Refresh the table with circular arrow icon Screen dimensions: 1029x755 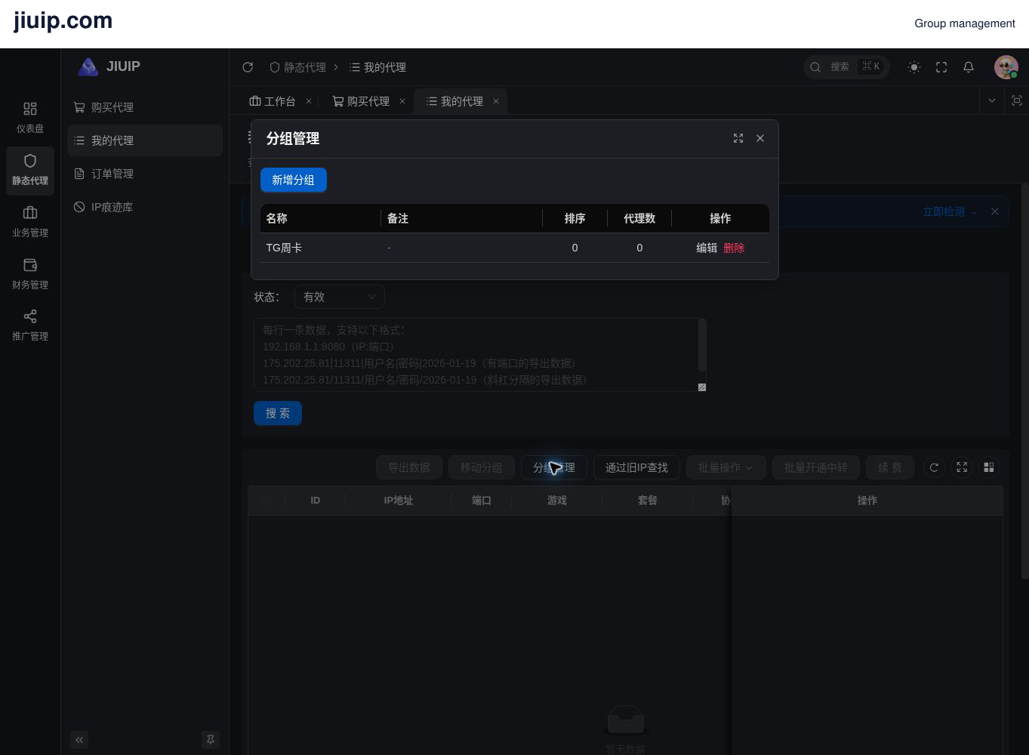click(x=934, y=467)
